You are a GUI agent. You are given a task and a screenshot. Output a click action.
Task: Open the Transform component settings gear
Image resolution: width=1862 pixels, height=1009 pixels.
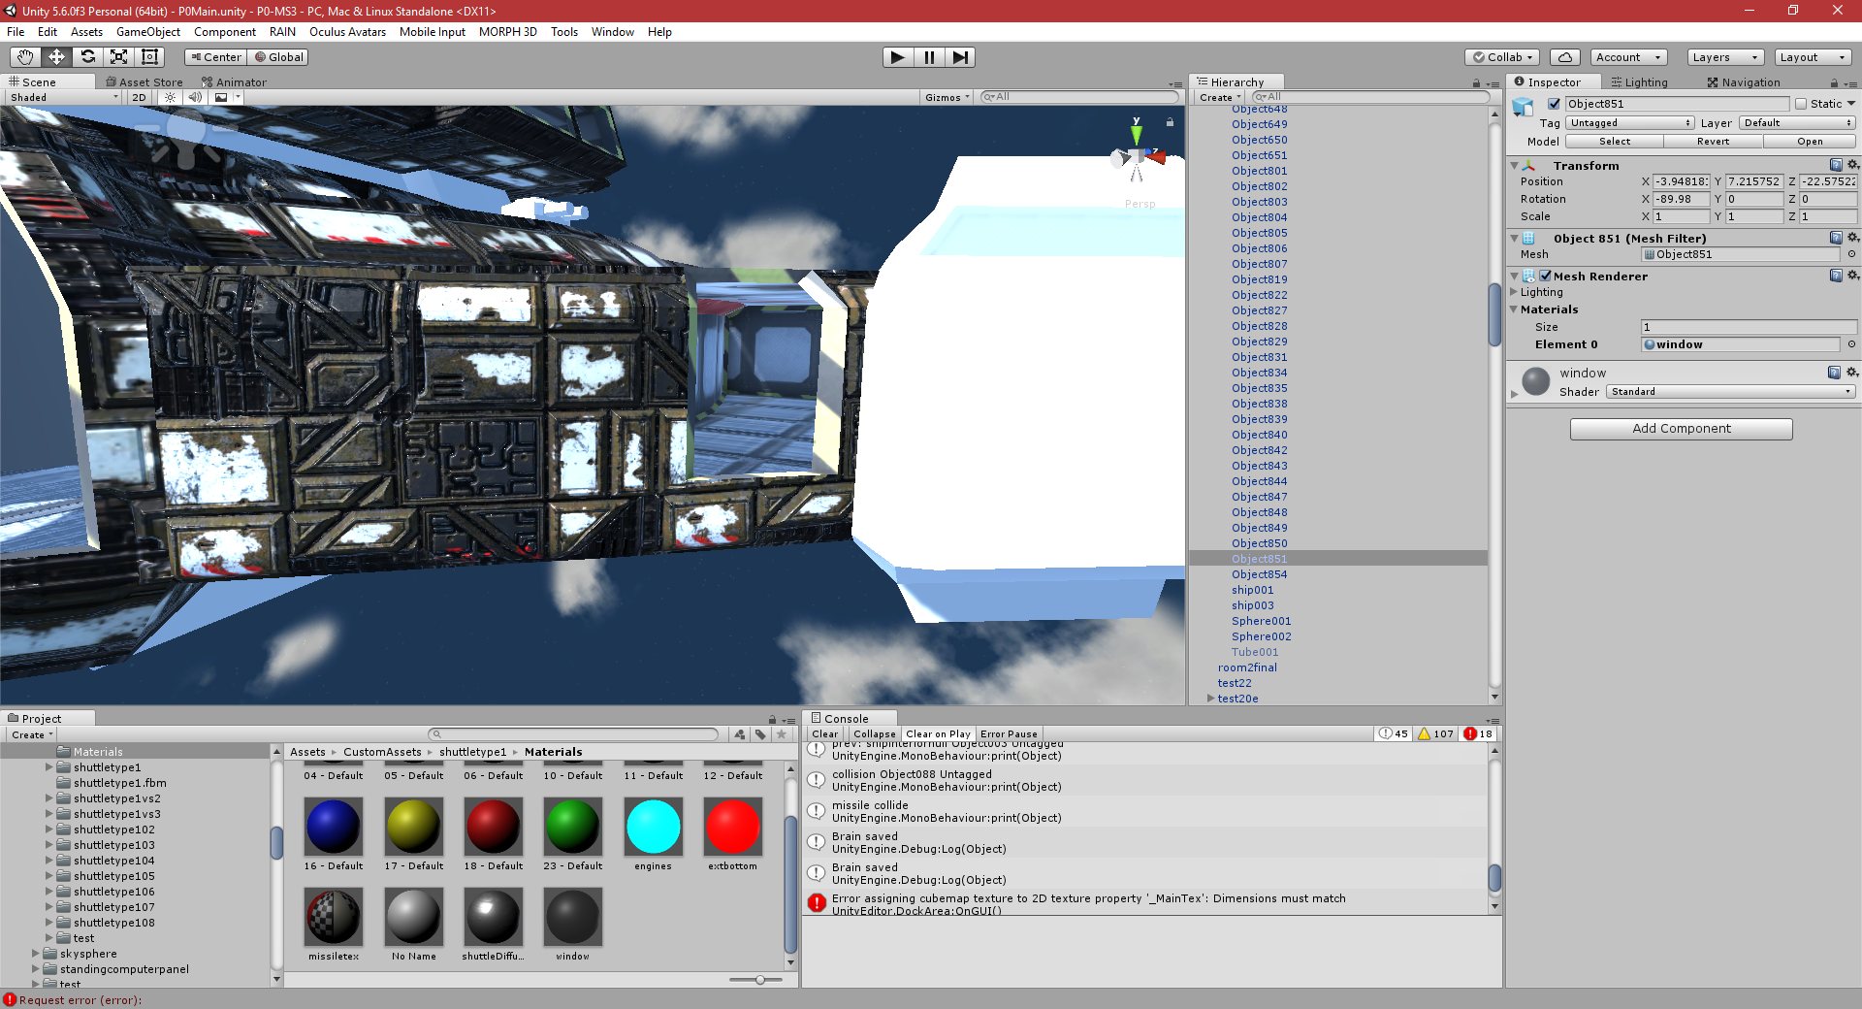pyautogui.click(x=1853, y=165)
